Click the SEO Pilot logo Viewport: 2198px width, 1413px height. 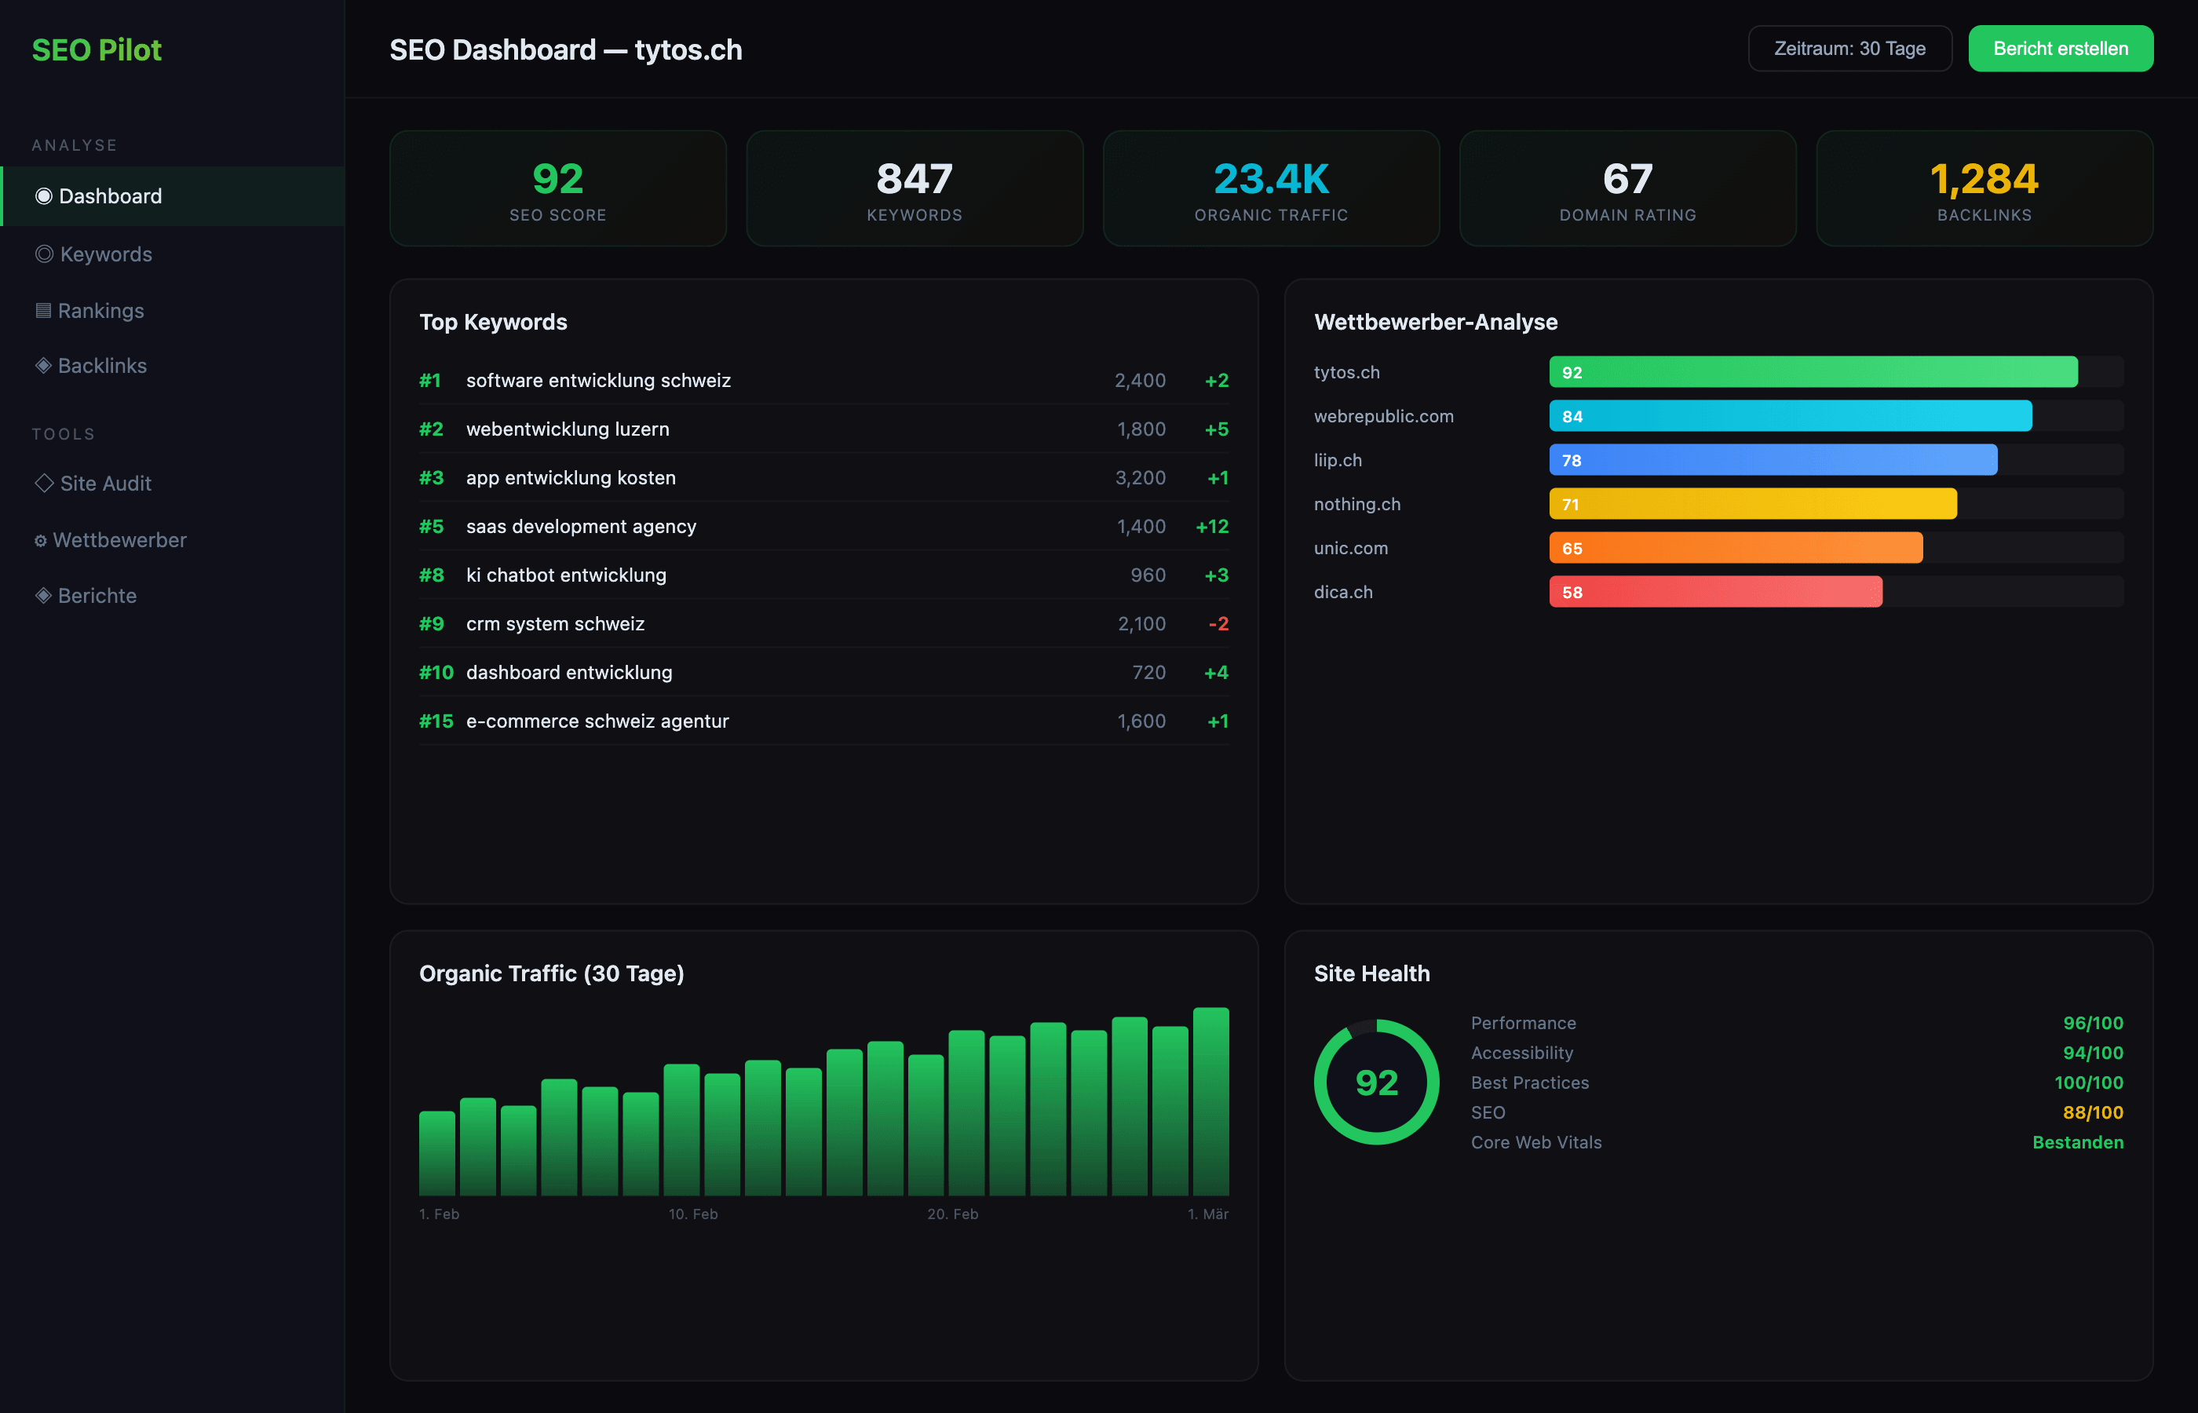[97, 49]
